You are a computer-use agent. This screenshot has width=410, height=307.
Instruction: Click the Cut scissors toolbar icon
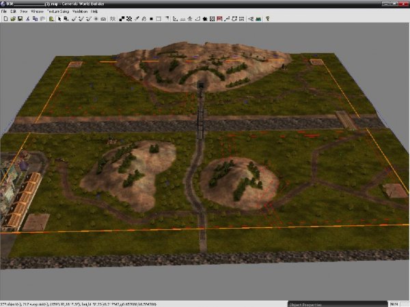29,18
